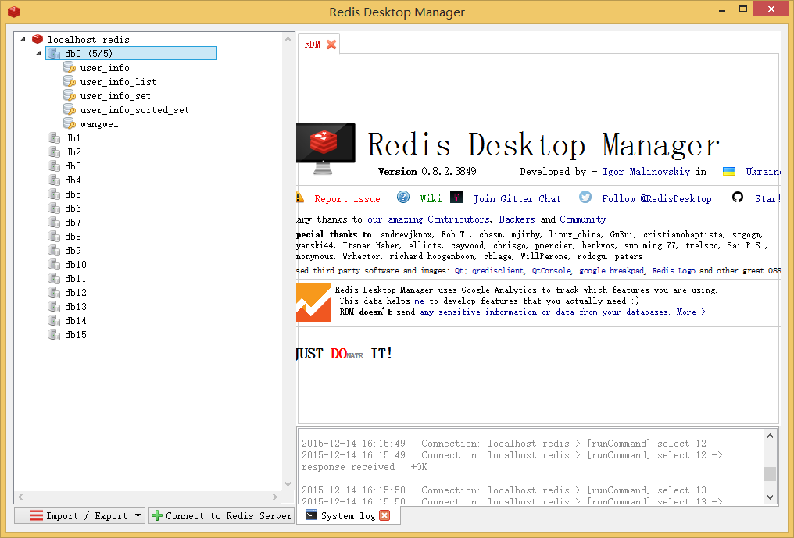The image size is (794, 538).
Task: Collapse the db0 database node
Action: click(x=38, y=53)
